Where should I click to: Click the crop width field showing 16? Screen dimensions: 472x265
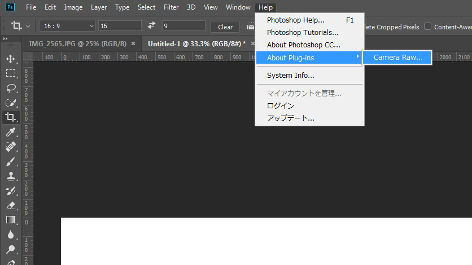pos(120,26)
